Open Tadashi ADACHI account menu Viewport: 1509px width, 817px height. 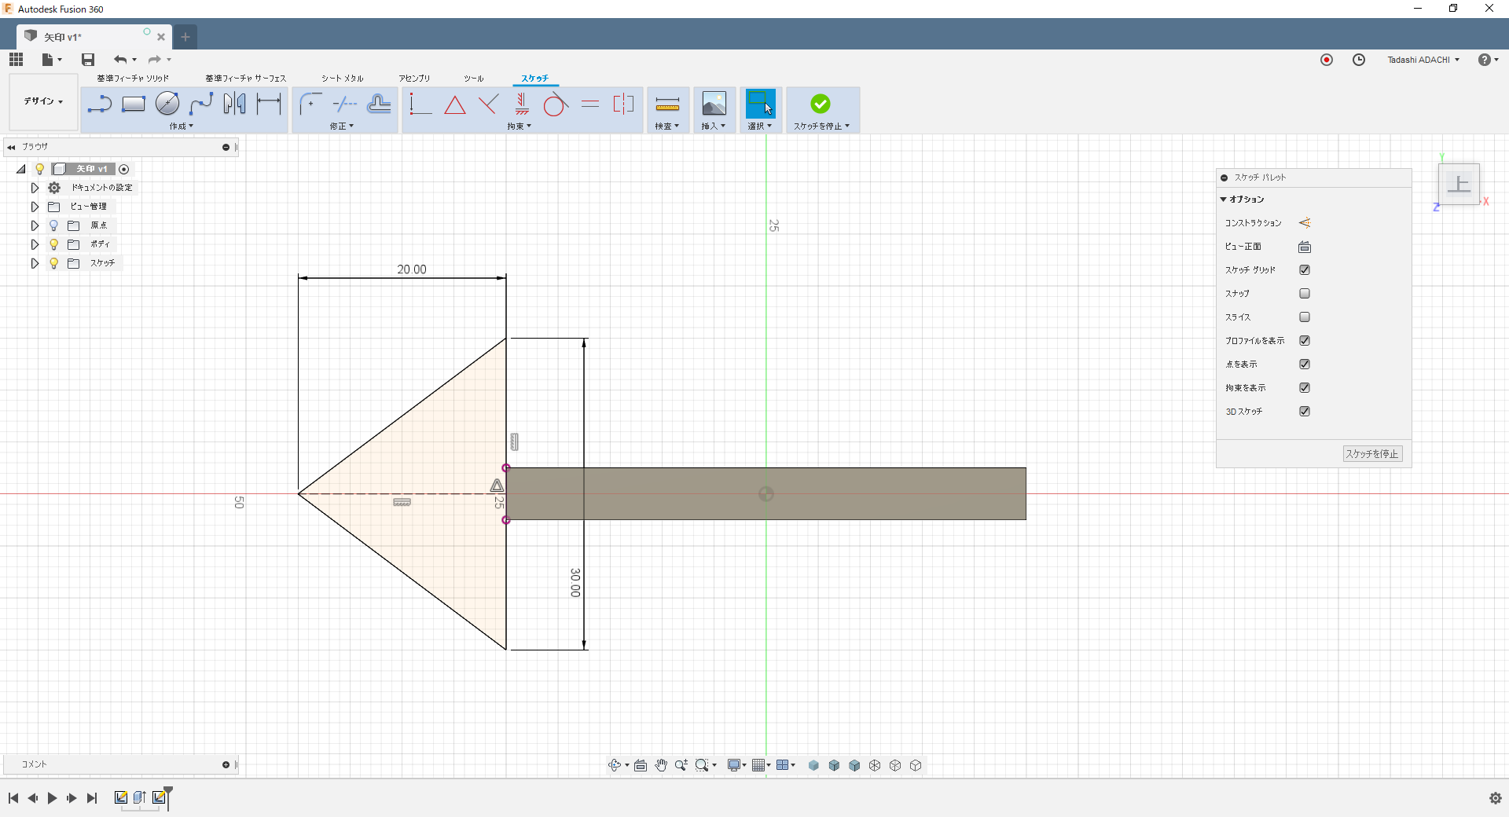(x=1423, y=60)
